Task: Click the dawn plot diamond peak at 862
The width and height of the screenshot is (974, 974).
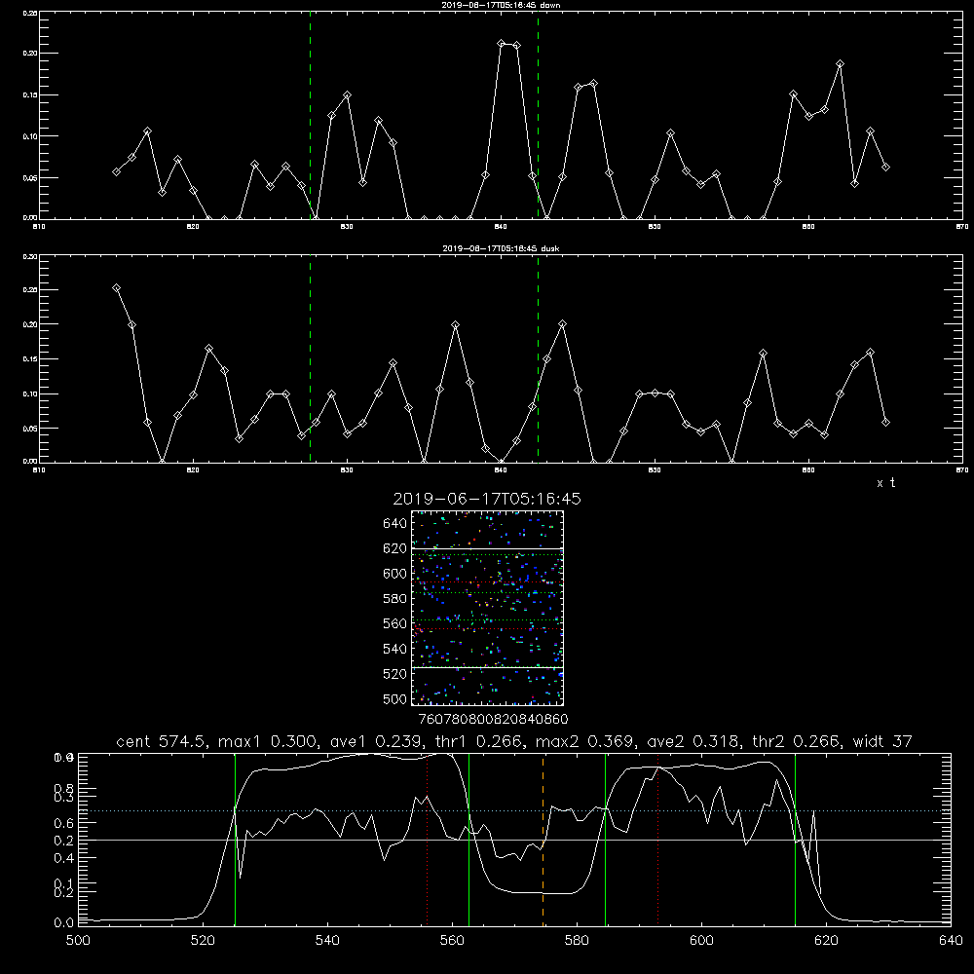Action: click(x=840, y=64)
